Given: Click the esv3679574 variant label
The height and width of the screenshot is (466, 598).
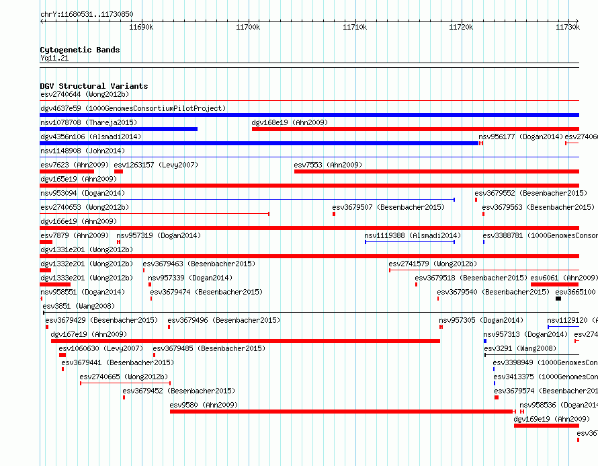Looking at the screenshot, I should click(x=546, y=391).
